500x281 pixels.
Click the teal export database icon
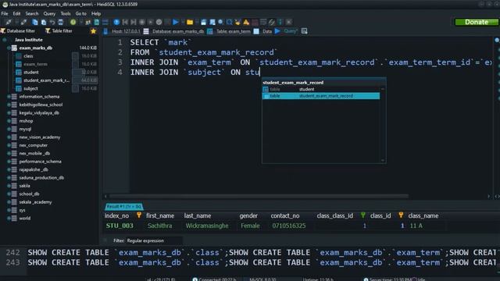click(97, 22)
